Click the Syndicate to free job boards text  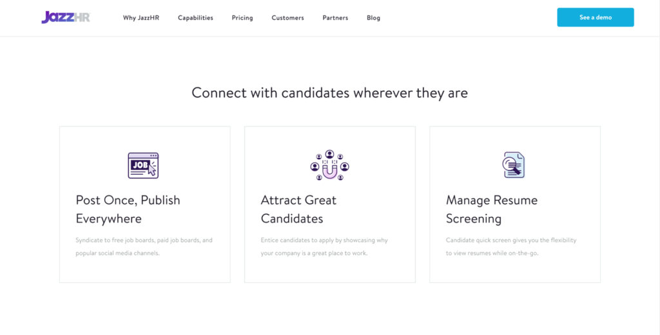[x=144, y=240]
